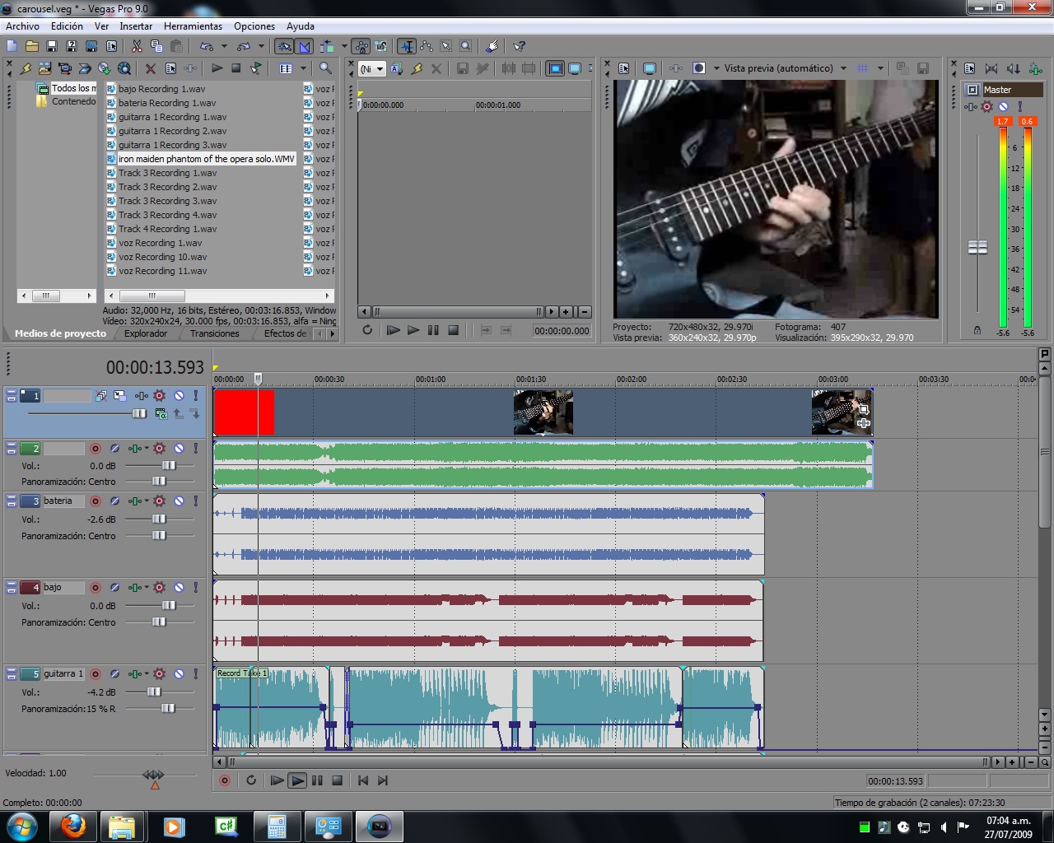Screen dimensions: 1054x843
Task: Open the Insertar menu
Action: click(136, 26)
